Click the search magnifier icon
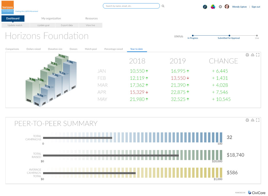268x196 pixels. 163,6
